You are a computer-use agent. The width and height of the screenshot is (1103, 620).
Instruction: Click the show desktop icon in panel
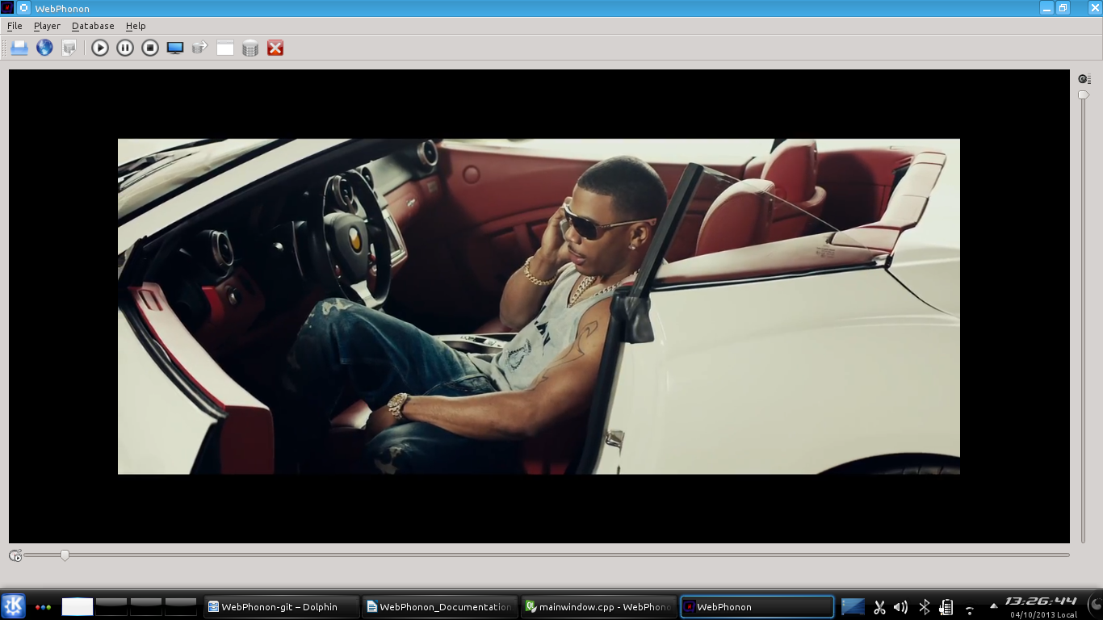(x=853, y=607)
